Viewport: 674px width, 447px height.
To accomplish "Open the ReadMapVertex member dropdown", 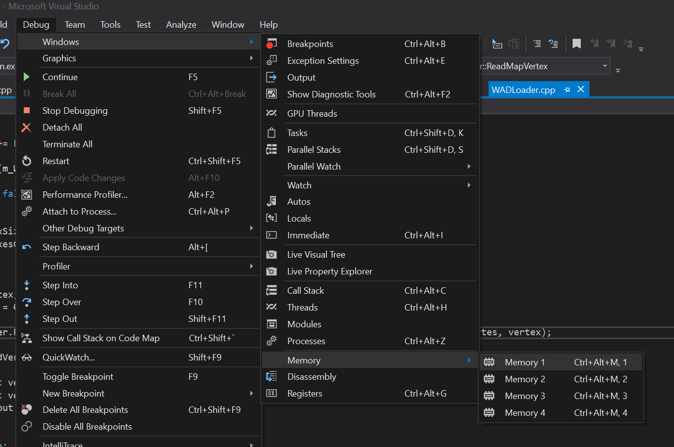I will click(605, 66).
